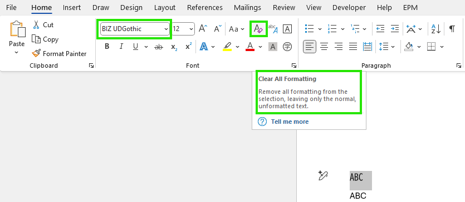Viewport: 465px width, 202px height.
Task: Toggle subscript formatting
Action: (174, 47)
